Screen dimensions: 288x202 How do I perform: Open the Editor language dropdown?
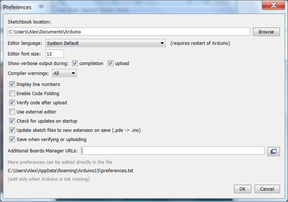coord(105,43)
